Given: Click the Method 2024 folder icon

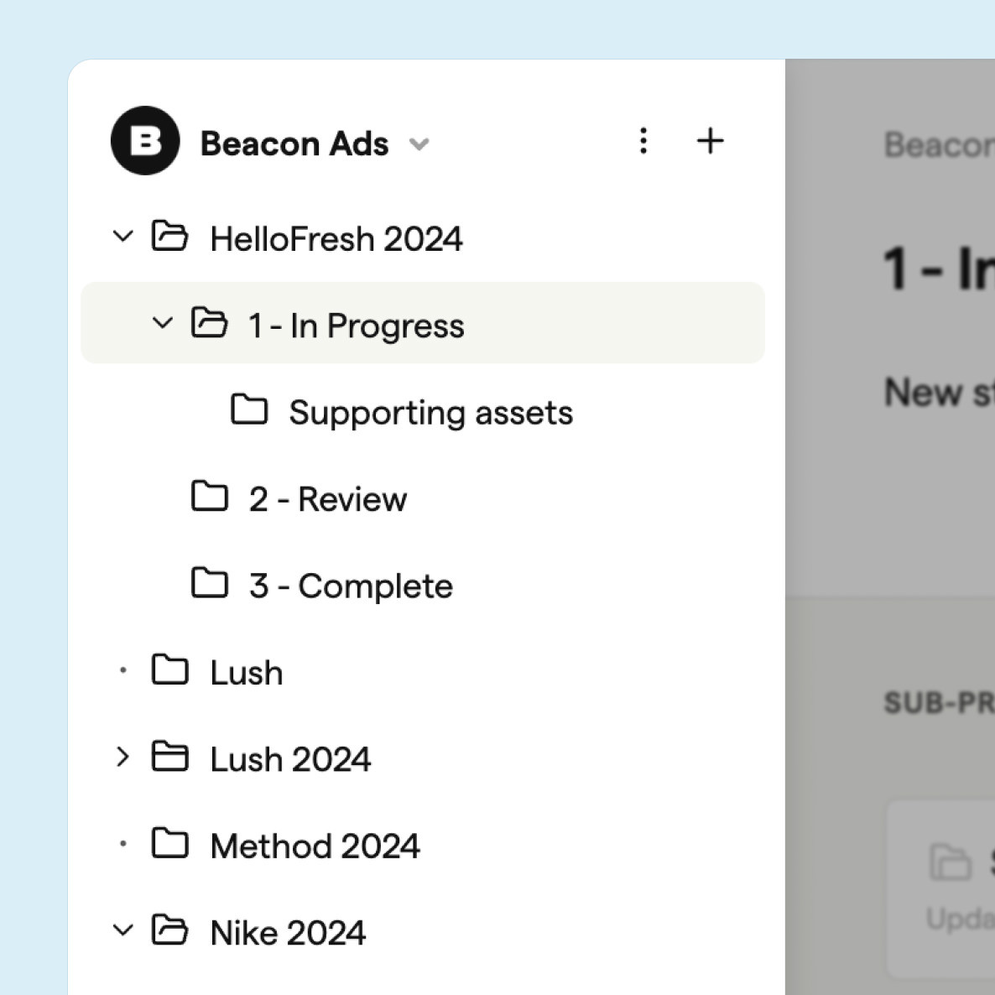Looking at the screenshot, I should (169, 843).
